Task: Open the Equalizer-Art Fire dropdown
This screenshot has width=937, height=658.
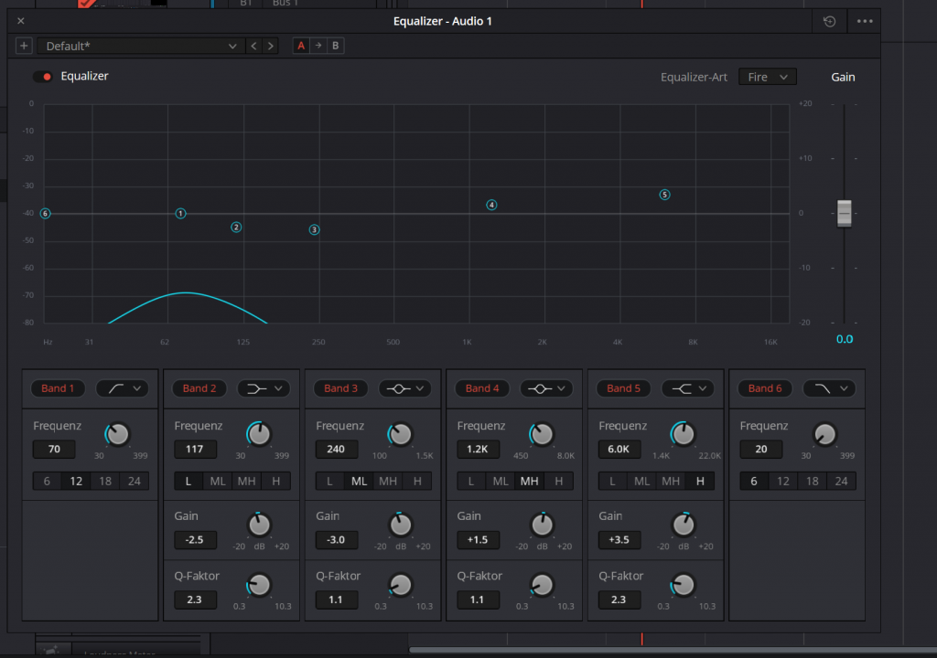Action: coord(767,78)
